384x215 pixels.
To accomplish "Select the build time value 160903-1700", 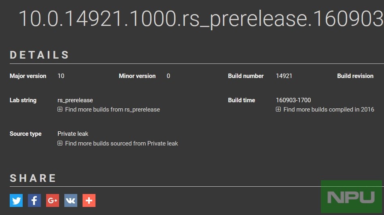I will pos(293,100).
